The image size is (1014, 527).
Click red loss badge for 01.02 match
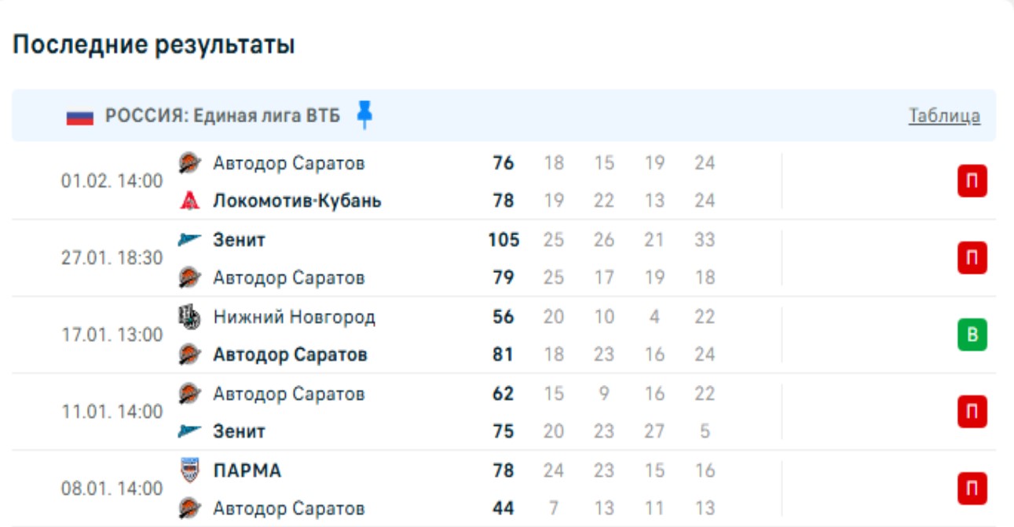point(972,182)
